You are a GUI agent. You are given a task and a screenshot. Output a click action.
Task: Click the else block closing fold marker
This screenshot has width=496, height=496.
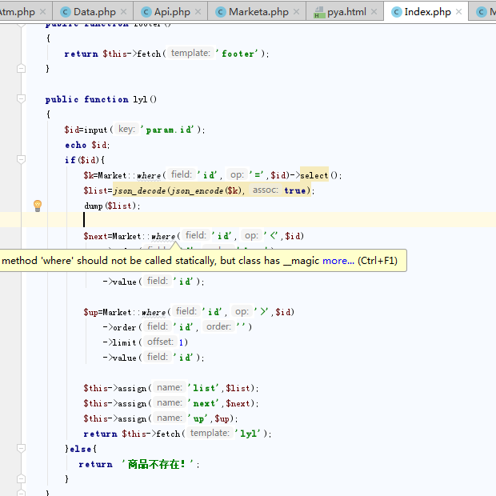click(21, 478)
